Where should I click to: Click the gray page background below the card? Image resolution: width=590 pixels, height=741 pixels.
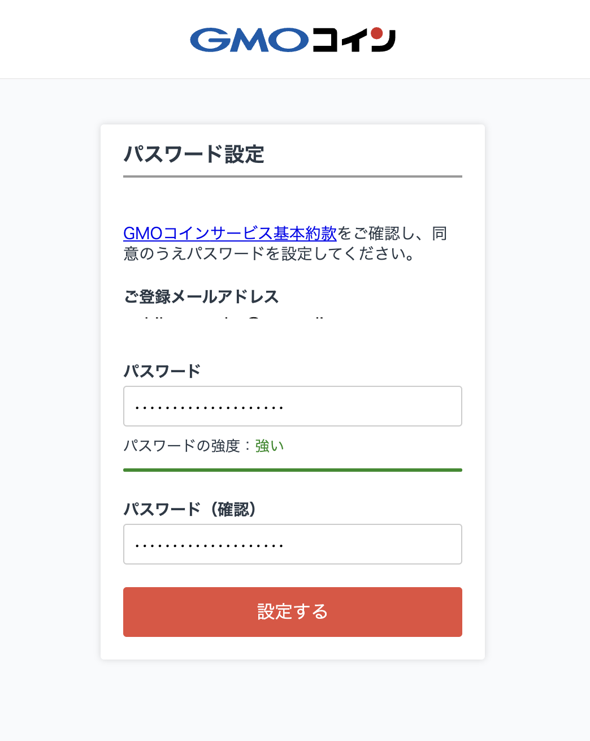(x=293, y=701)
